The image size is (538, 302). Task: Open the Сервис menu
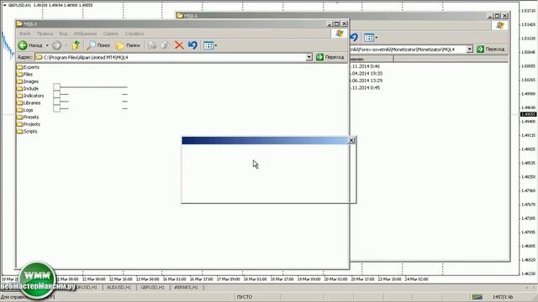point(110,34)
